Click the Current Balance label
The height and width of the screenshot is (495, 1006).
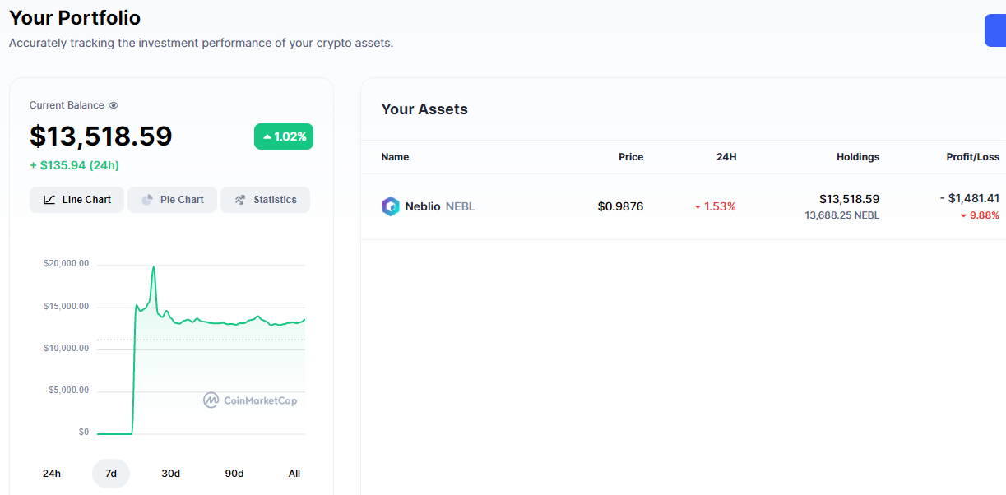(67, 105)
